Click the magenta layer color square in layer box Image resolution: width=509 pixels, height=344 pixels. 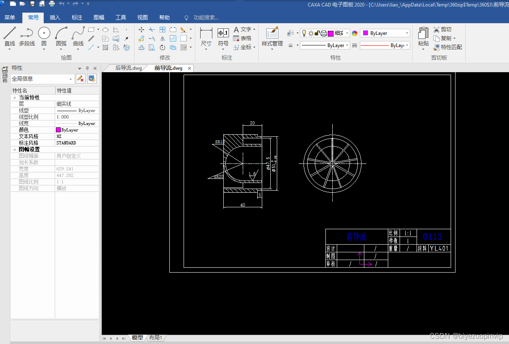331,33
